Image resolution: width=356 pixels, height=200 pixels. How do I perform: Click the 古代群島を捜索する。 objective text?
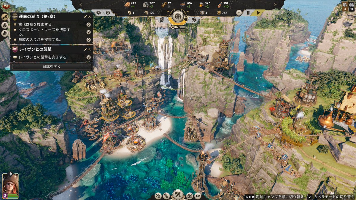(x=36, y=24)
